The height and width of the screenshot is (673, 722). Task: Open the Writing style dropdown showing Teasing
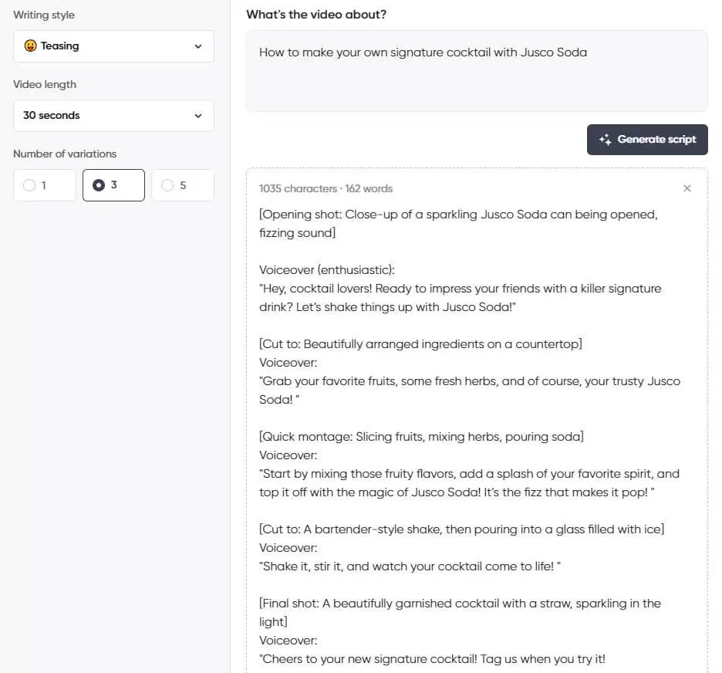click(x=113, y=46)
